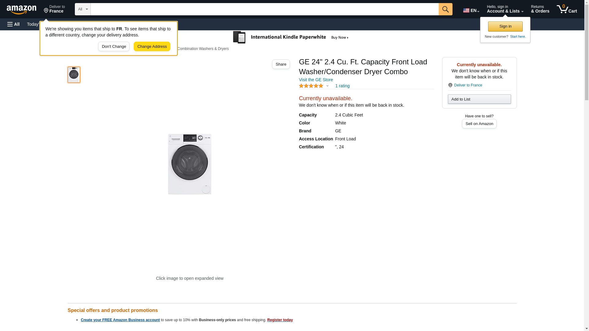Click the Amazon logo
Image resolution: width=589 pixels, height=331 pixels.
(21, 10)
